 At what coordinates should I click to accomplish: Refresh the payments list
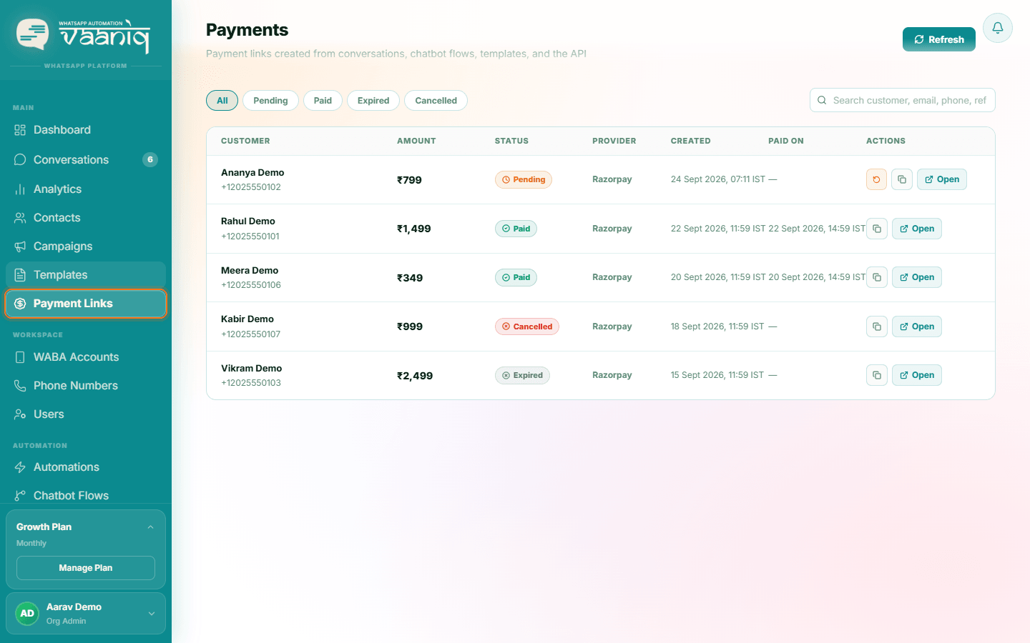point(939,39)
